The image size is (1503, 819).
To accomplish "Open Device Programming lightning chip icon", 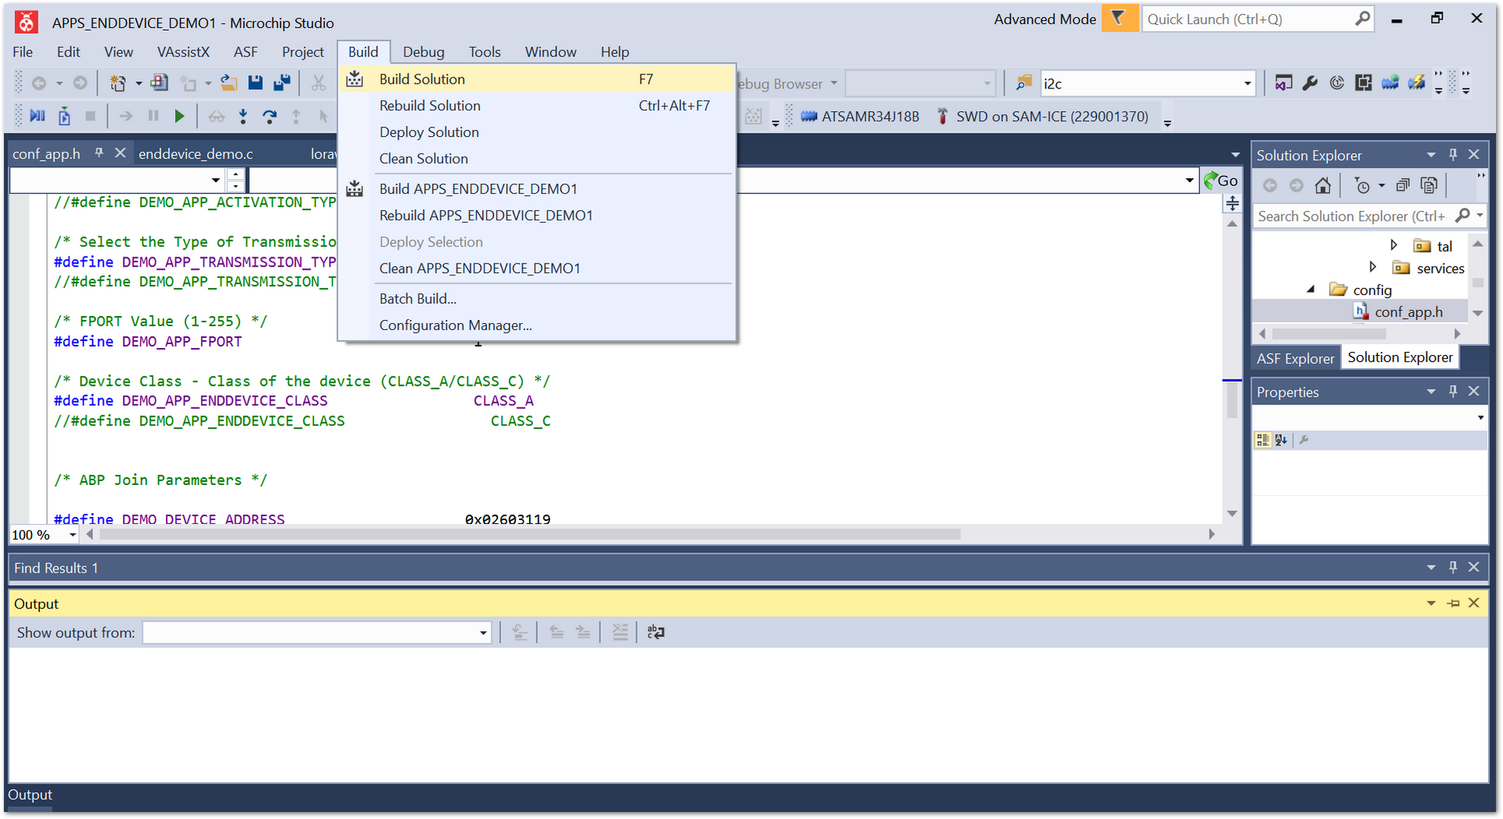I will pyautogui.click(x=1416, y=83).
